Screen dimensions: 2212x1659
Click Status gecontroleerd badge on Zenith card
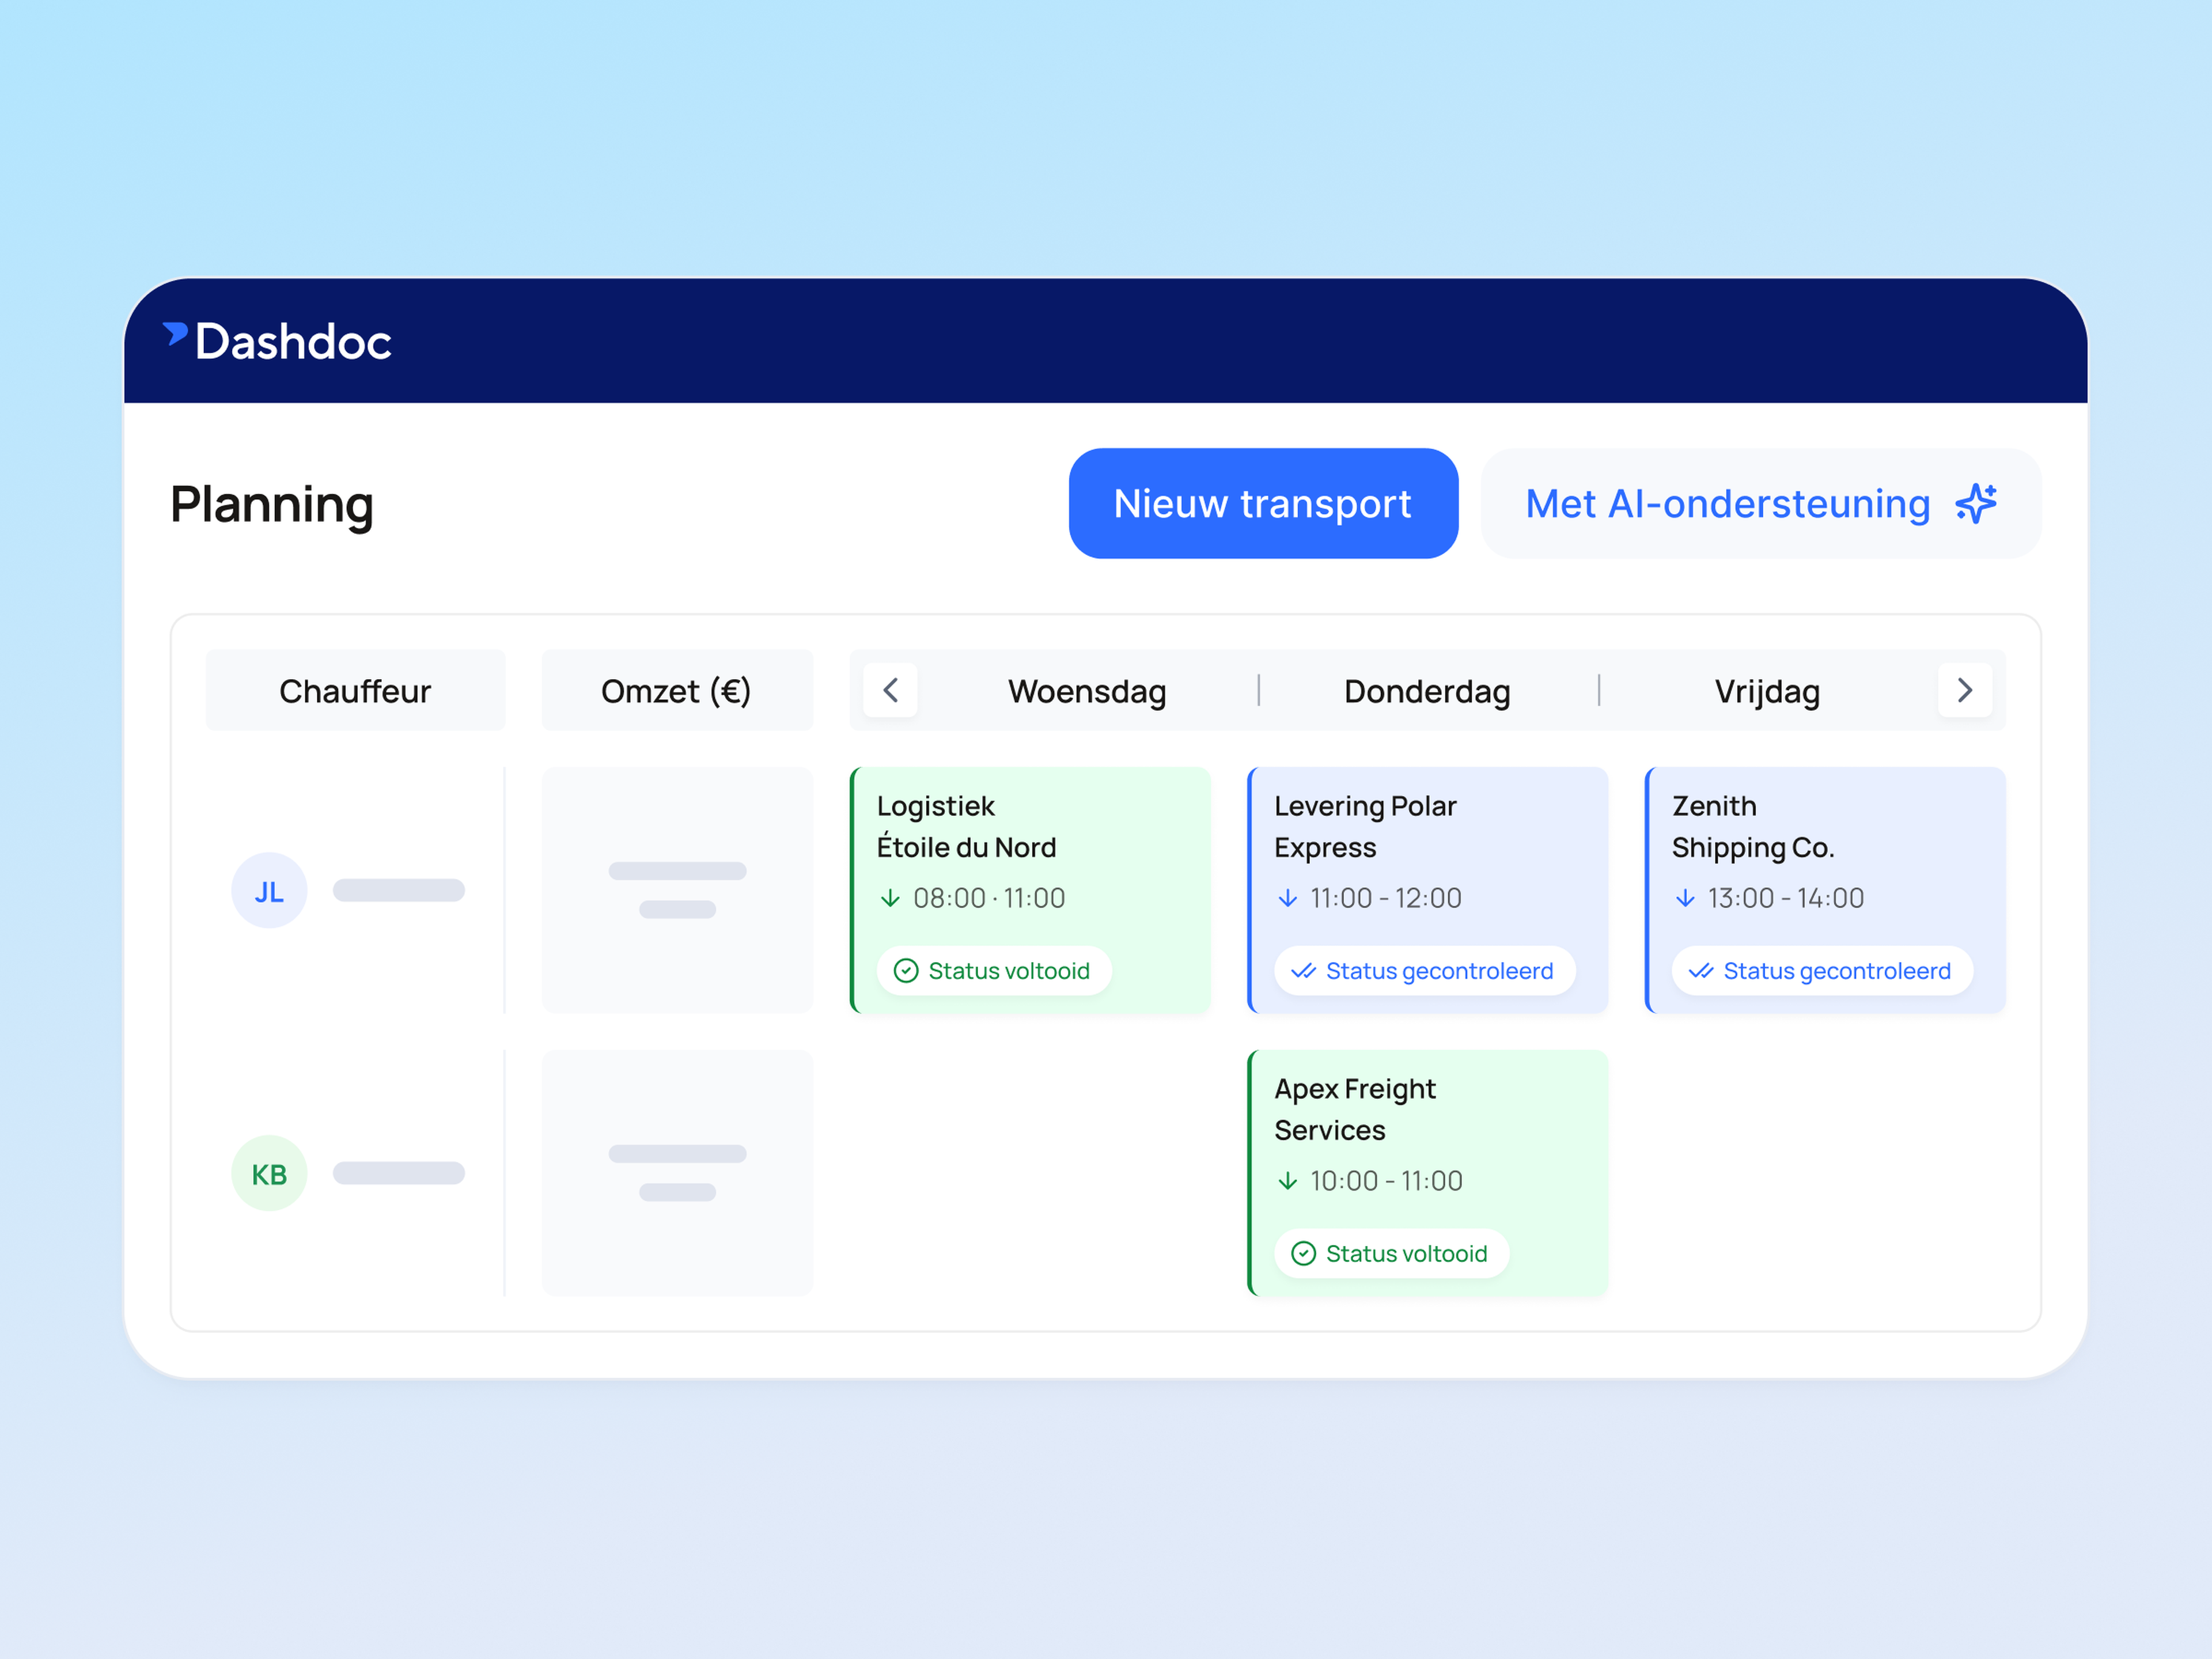click(x=1822, y=970)
